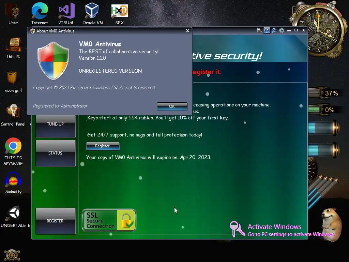
Task: Open the STATUS section in the sidebar
Action: tap(56, 153)
